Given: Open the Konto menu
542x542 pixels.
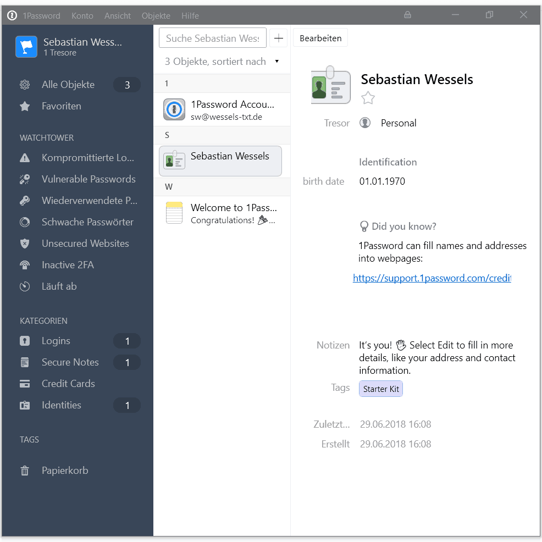Looking at the screenshot, I should (x=82, y=15).
